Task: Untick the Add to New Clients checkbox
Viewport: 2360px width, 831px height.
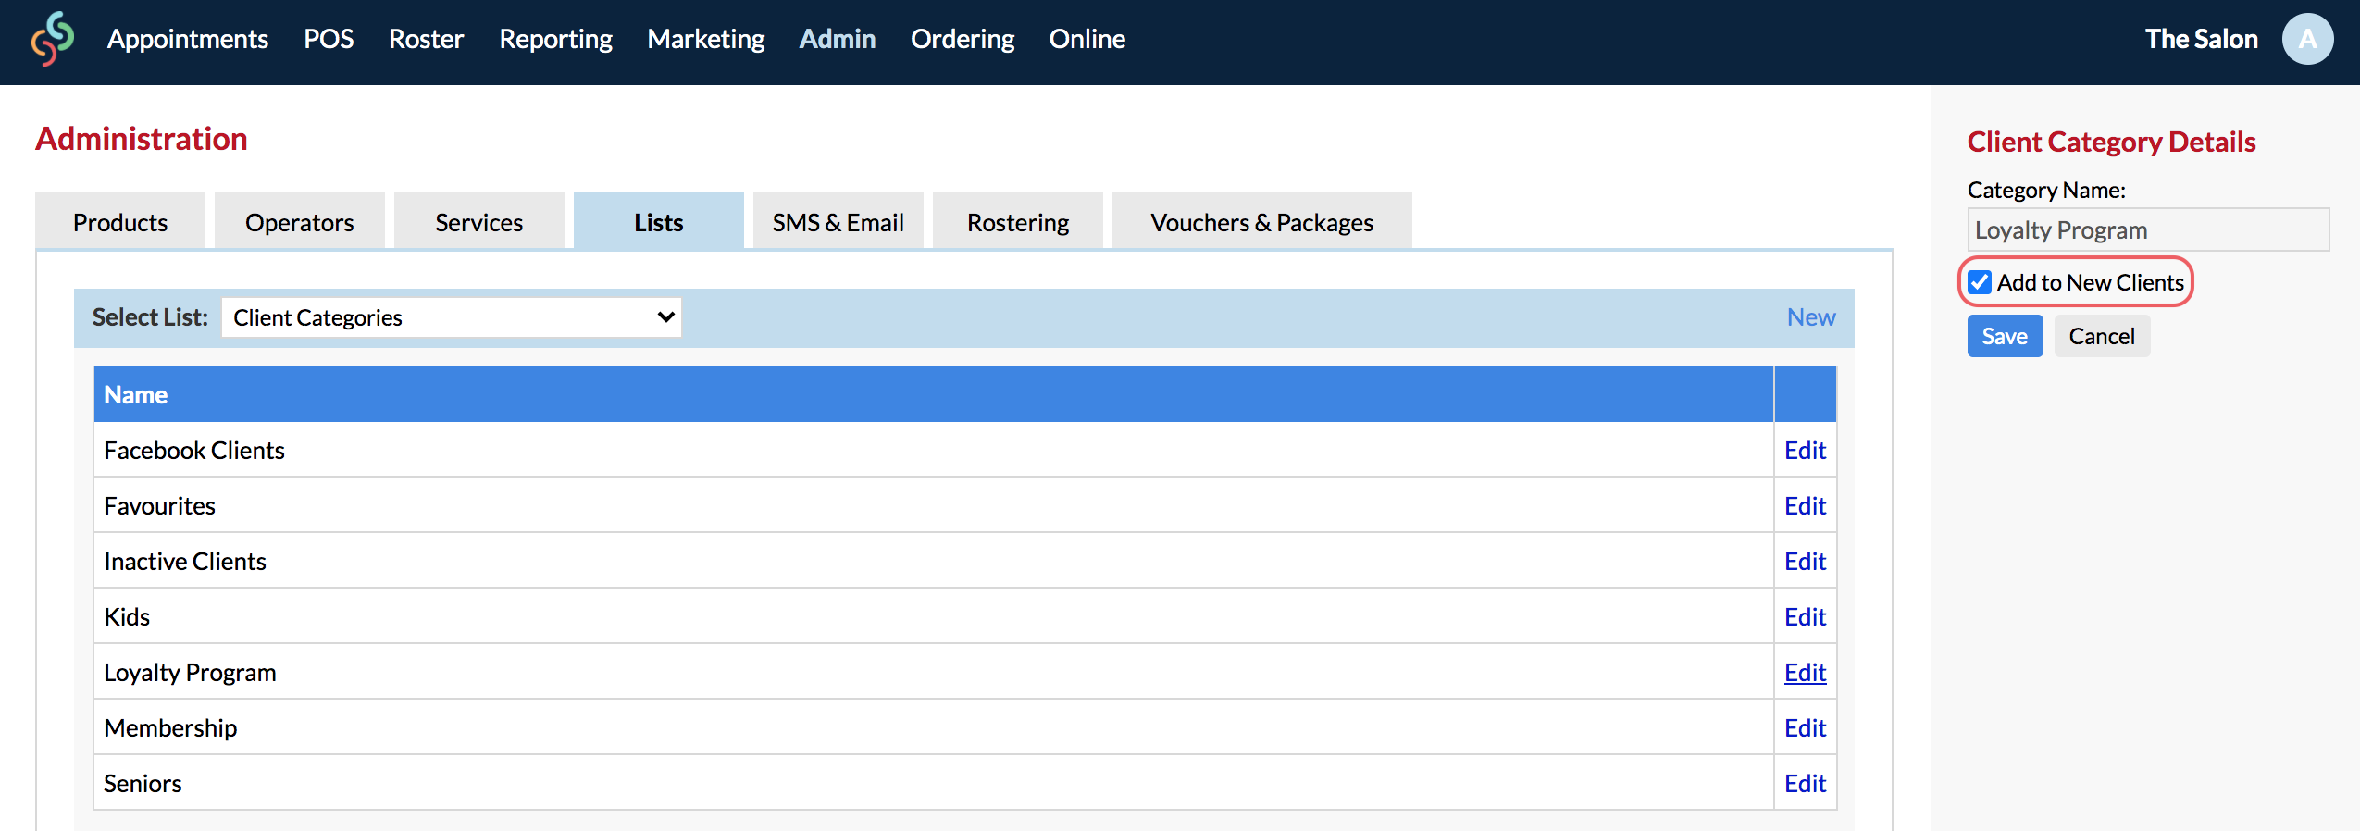Action: point(1980,282)
